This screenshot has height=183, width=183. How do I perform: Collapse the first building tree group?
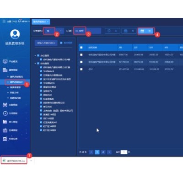(35, 55)
